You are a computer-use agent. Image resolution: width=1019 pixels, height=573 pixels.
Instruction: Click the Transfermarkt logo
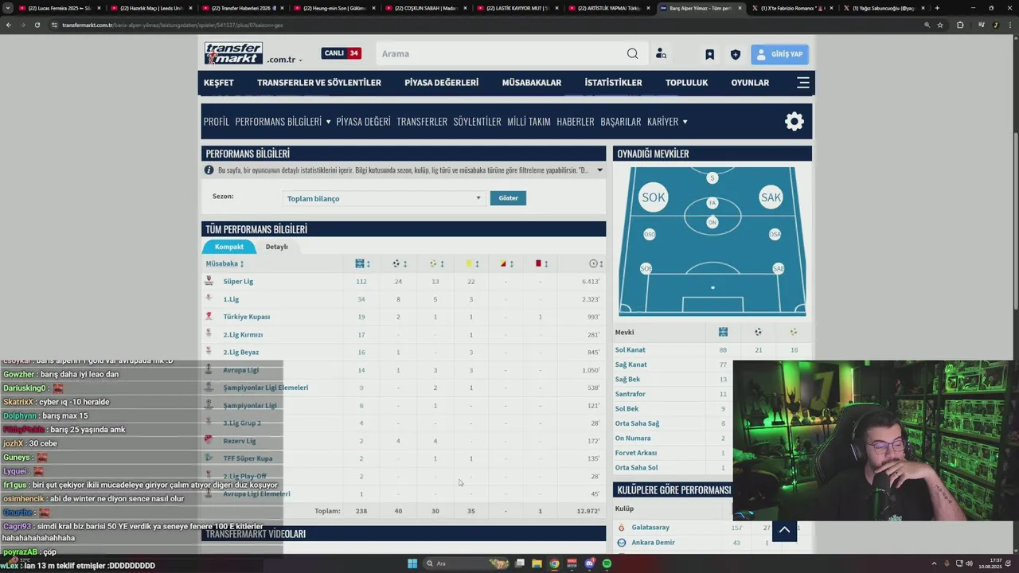click(233, 53)
